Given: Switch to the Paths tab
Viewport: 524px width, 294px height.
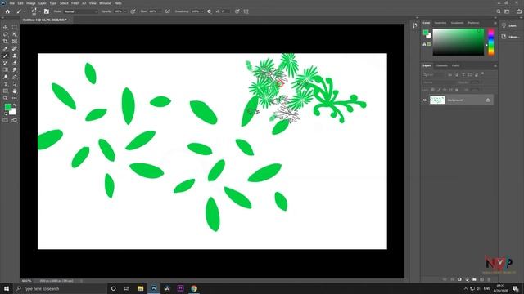Looking at the screenshot, I should click(455, 65).
